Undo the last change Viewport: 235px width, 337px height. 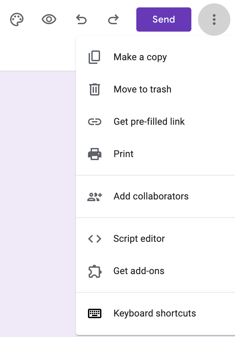point(81,20)
